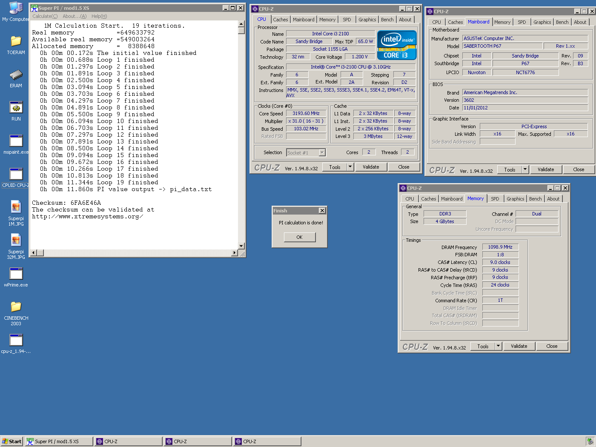Open Graphics tab in CPU window
The width and height of the screenshot is (596, 447).
click(367, 20)
